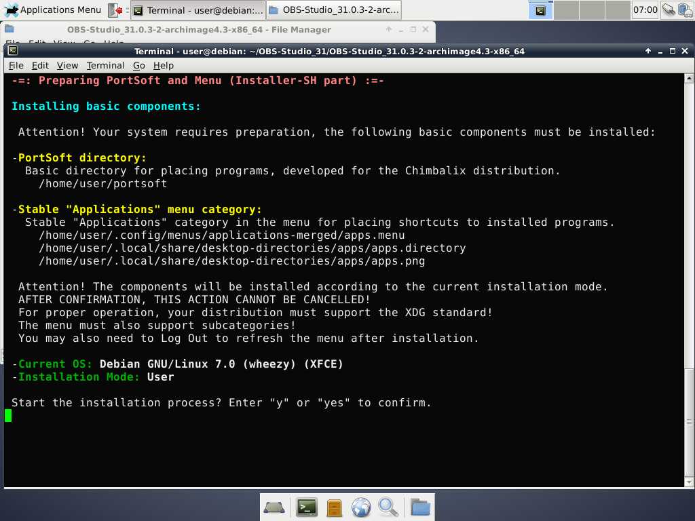Select the first workspace in pager
This screenshot has height=521, width=695.
(x=540, y=10)
